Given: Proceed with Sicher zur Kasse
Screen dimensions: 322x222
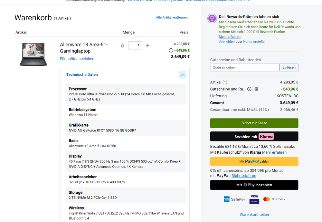Looking at the screenshot, I should point(254,123).
